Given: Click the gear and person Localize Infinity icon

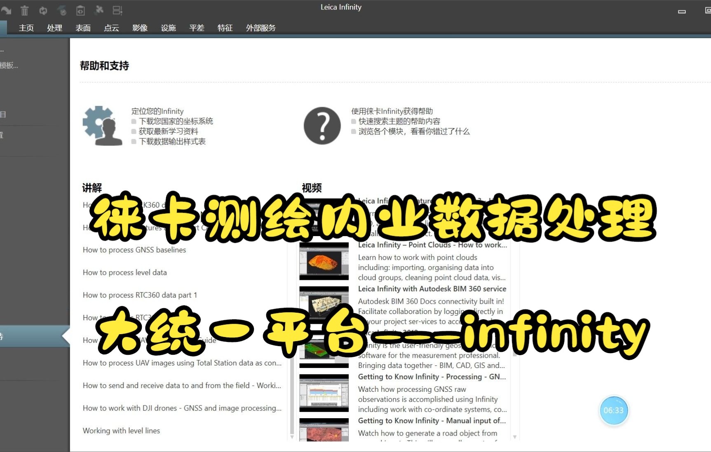Looking at the screenshot, I should (x=102, y=126).
